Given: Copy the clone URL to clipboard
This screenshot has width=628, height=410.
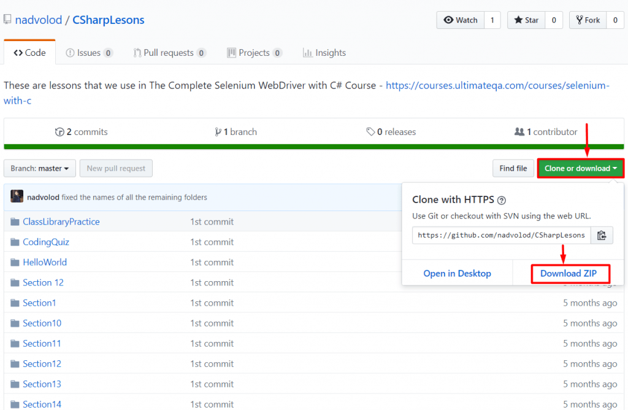Looking at the screenshot, I should [602, 235].
